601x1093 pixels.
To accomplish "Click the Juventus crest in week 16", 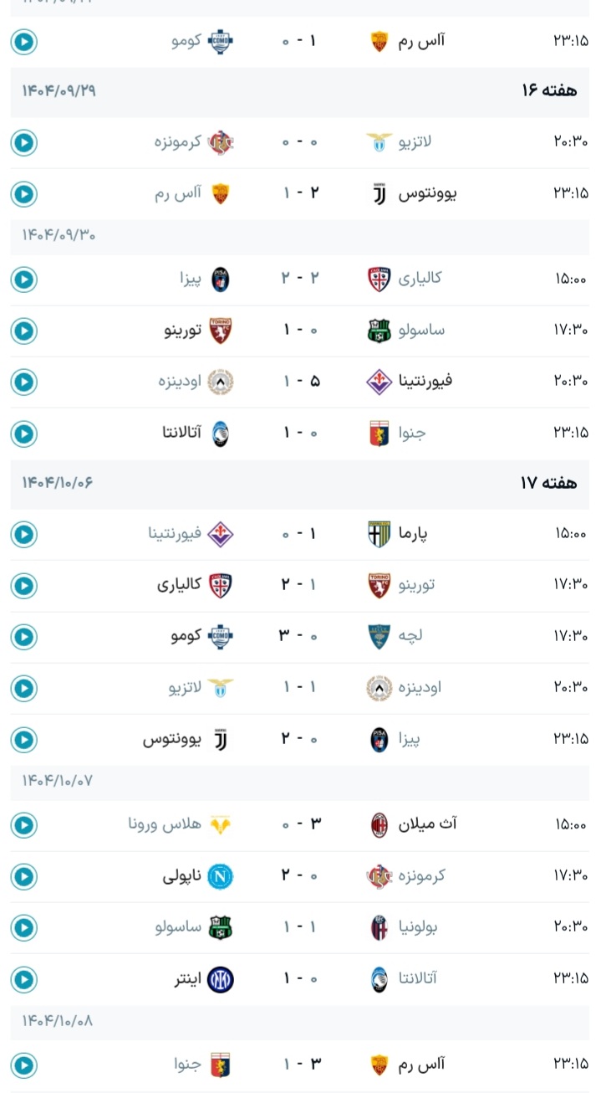I will (379, 194).
